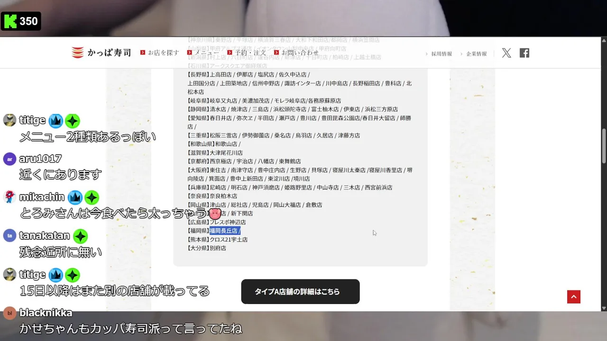This screenshot has height=341, width=607.
Task: Click tanakatan's green star badge
Action: [80, 236]
